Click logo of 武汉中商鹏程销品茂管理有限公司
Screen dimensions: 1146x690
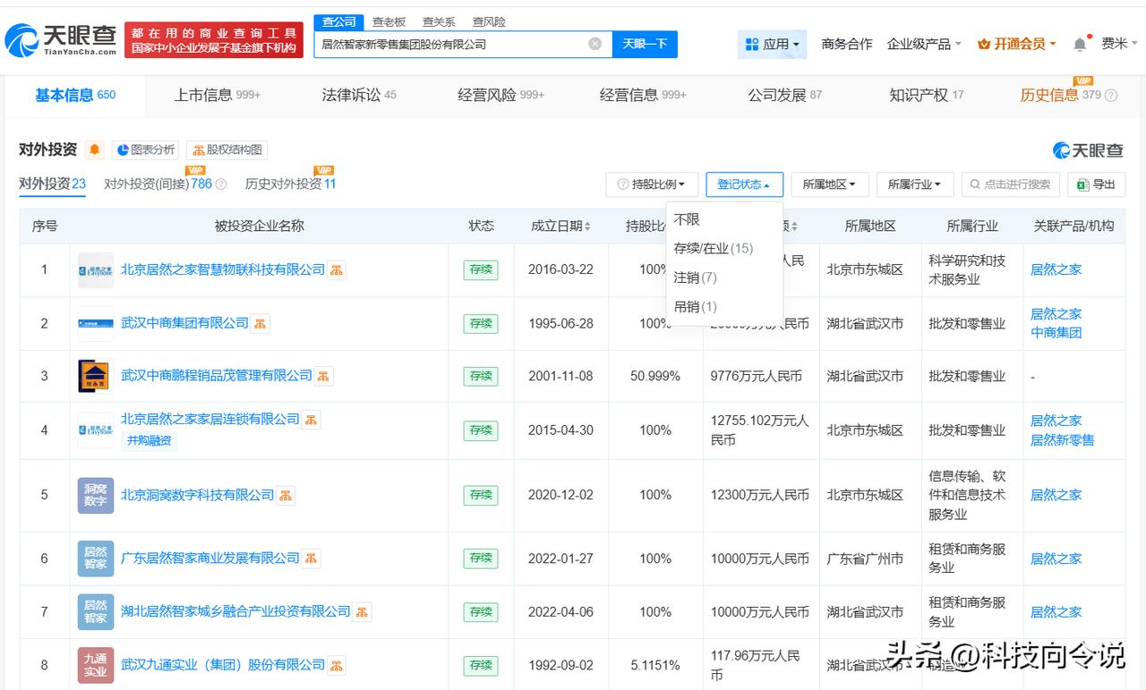(x=96, y=377)
